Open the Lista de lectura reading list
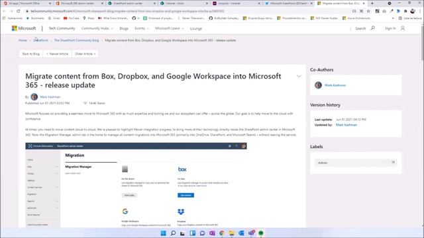 point(409,18)
